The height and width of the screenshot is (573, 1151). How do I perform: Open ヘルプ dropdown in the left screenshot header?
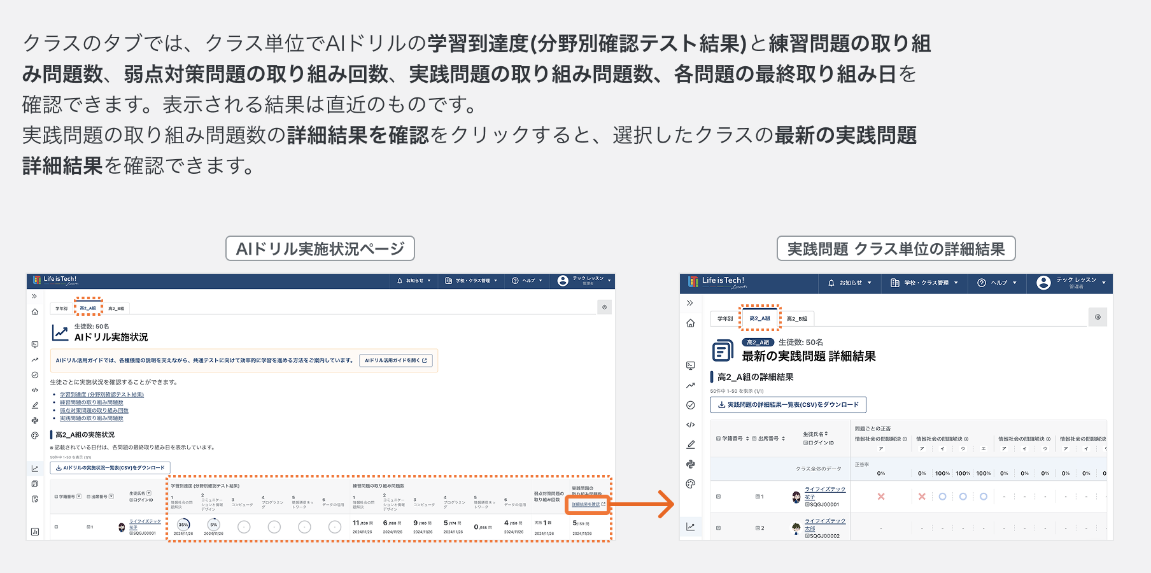(527, 281)
